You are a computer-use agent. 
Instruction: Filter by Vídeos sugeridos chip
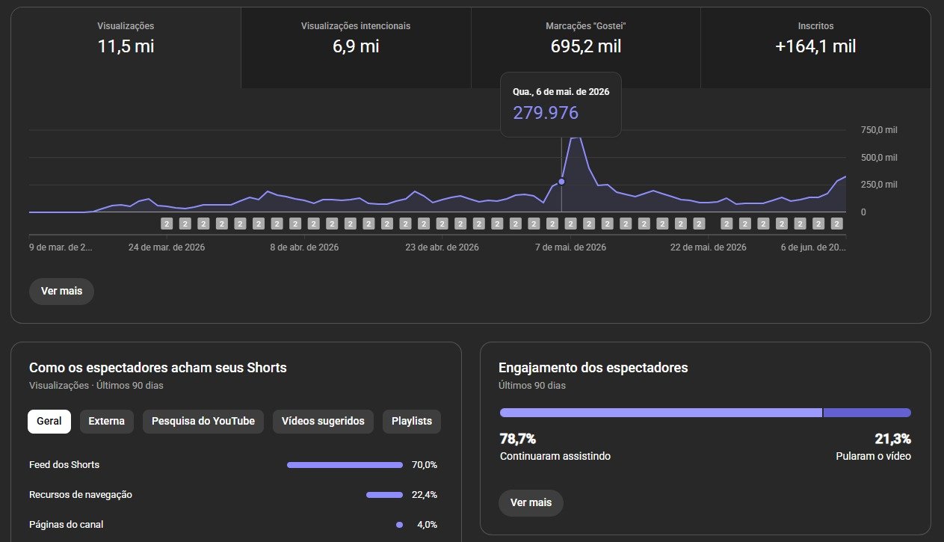tap(323, 421)
